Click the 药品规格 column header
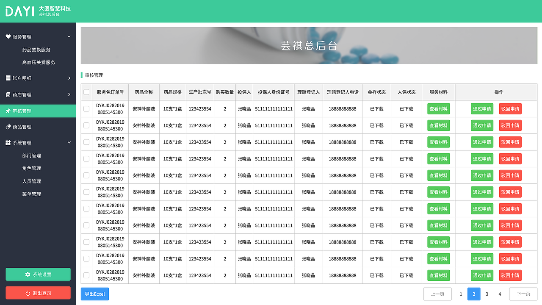The image size is (542, 305). click(173, 92)
